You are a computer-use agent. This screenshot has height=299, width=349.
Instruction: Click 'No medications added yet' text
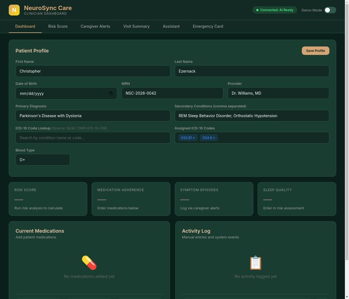tap(89, 277)
